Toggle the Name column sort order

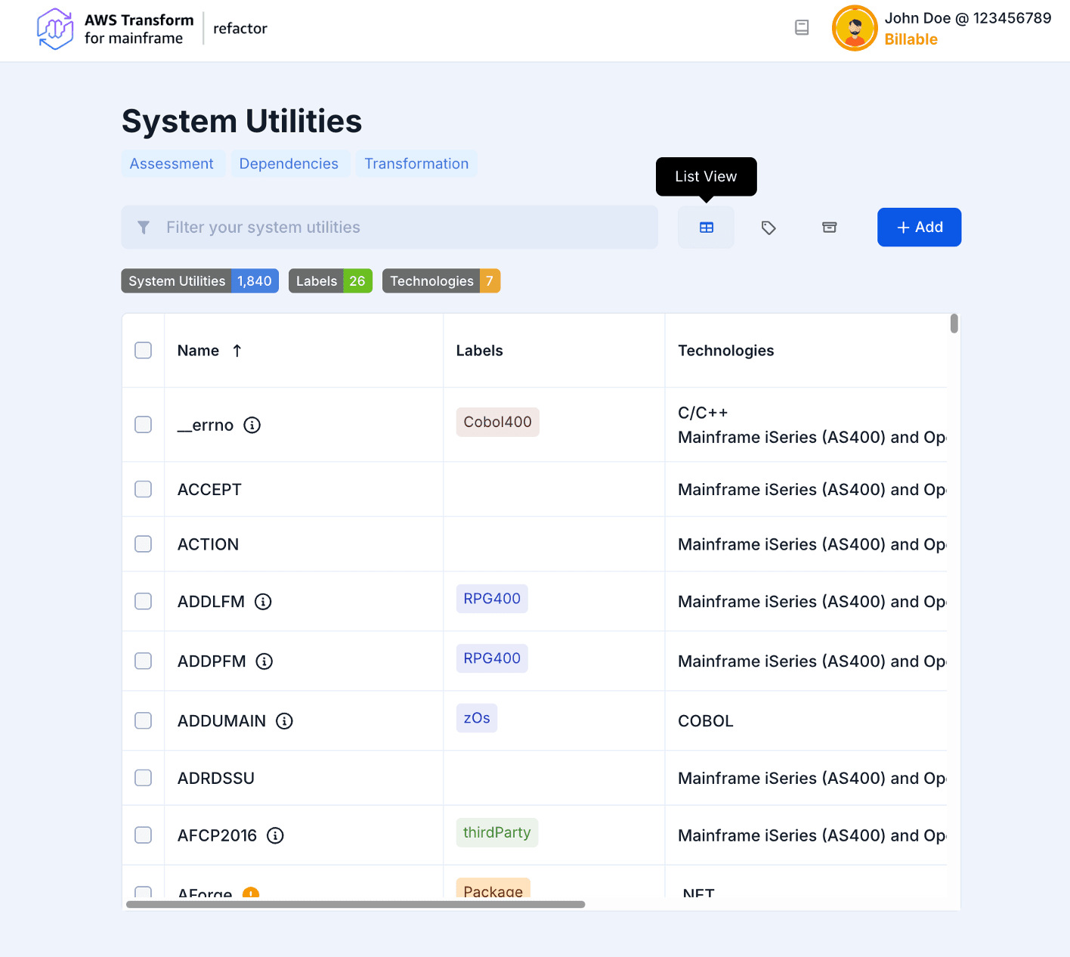point(237,350)
